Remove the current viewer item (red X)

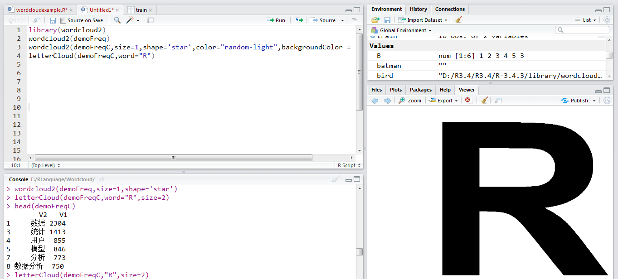tap(467, 100)
